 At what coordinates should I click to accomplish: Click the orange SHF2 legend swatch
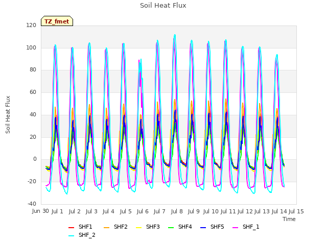(106, 227)
